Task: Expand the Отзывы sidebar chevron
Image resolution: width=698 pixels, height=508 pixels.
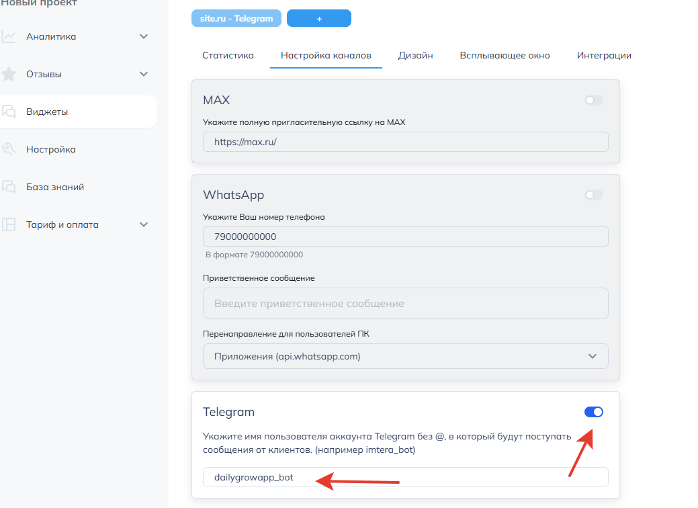Action: point(144,74)
